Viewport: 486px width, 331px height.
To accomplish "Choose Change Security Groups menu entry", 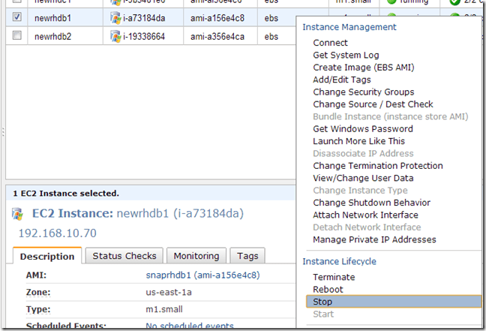I will (x=363, y=92).
